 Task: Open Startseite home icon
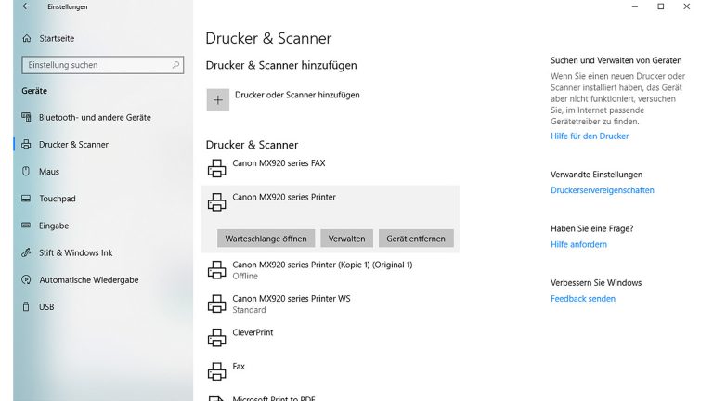(26, 39)
